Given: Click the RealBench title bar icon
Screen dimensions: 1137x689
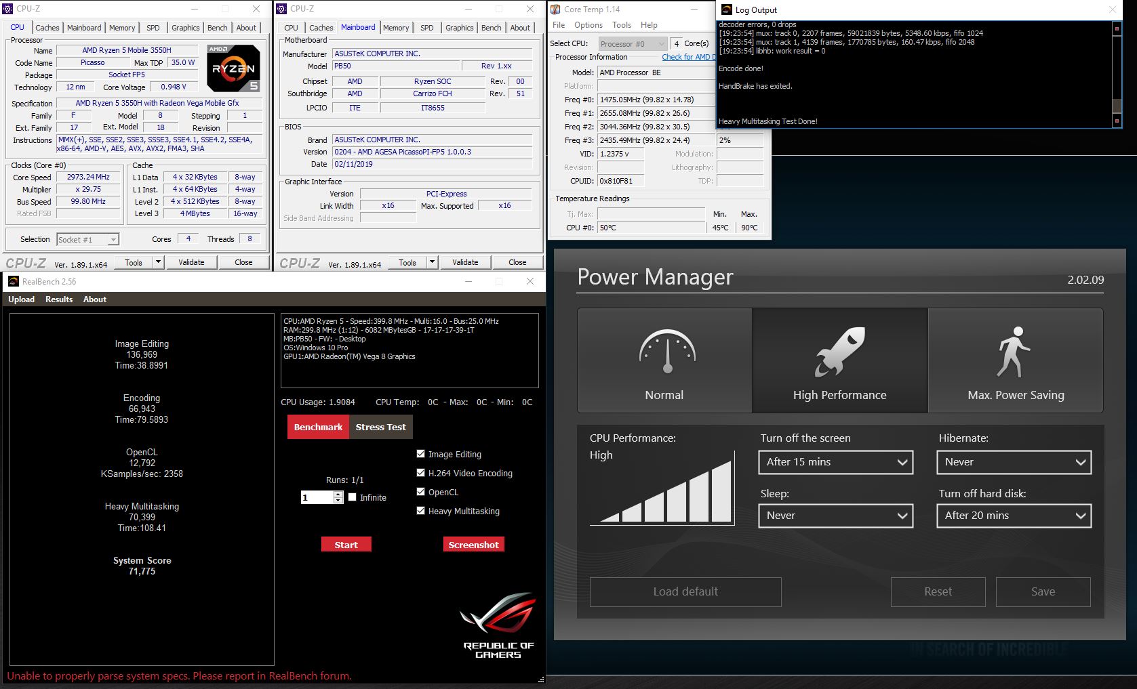Looking at the screenshot, I should 13,281.
